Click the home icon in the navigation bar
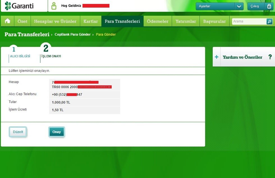The height and width of the screenshot is (178, 275). [x=7, y=21]
